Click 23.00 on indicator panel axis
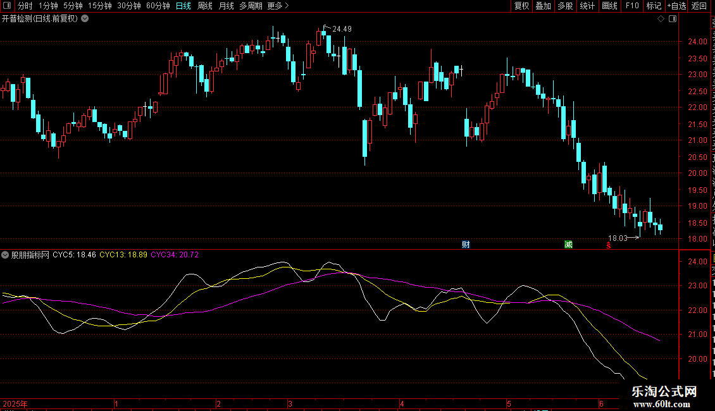This screenshot has width=715, height=411. coord(697,286)
